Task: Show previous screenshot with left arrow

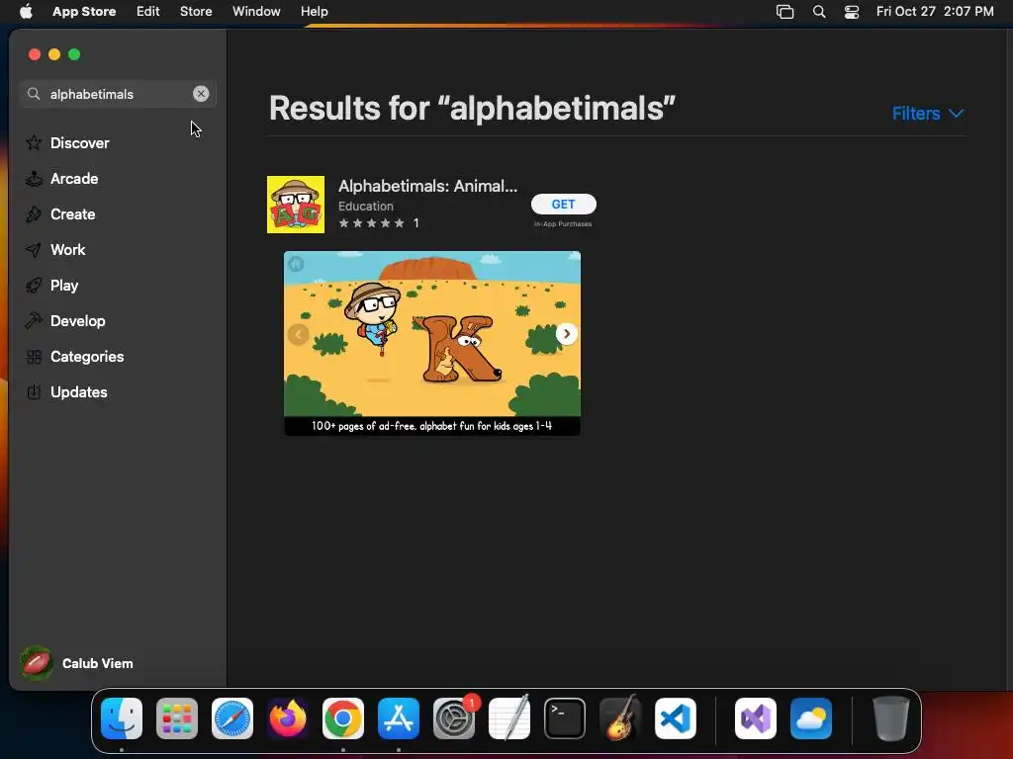Action: (x=298, y=334)
